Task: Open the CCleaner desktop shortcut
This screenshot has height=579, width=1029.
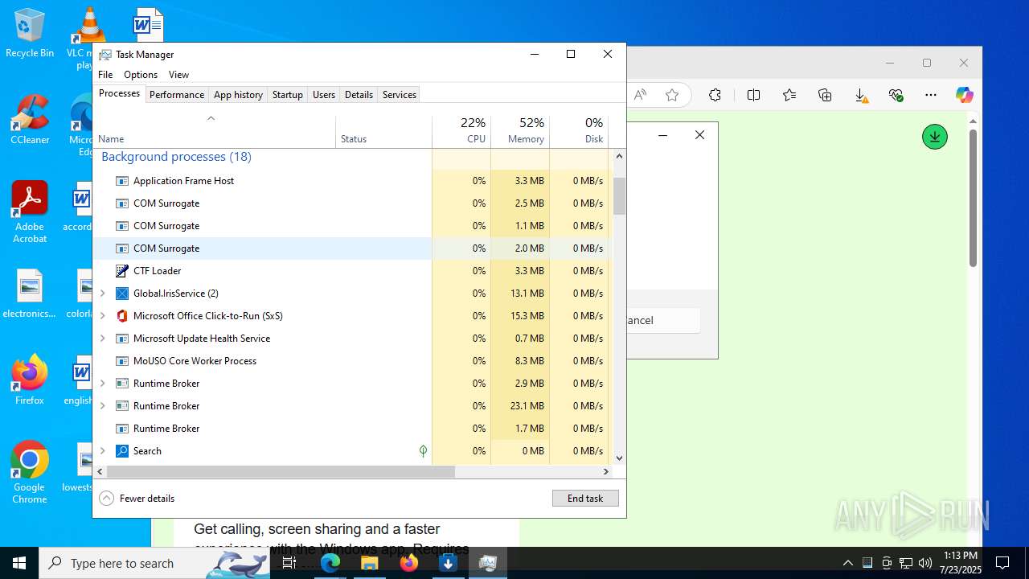Action: 30,120
